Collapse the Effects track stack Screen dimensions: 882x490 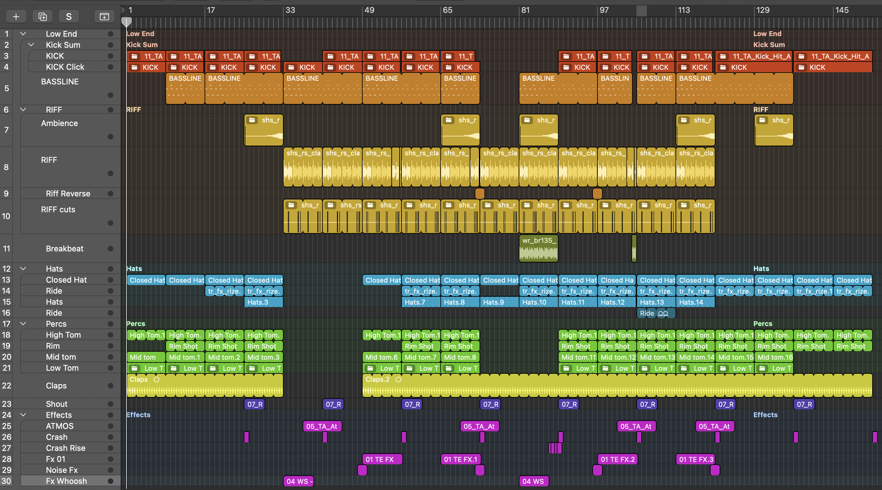[x=23, y=415]
